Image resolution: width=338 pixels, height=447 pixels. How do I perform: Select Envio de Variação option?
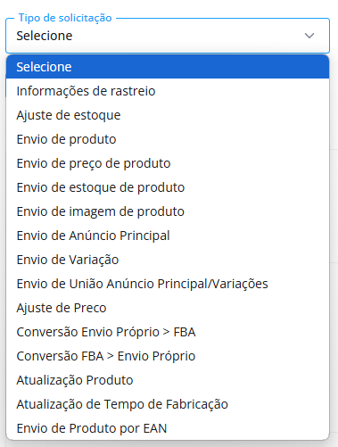click(168, 260)
